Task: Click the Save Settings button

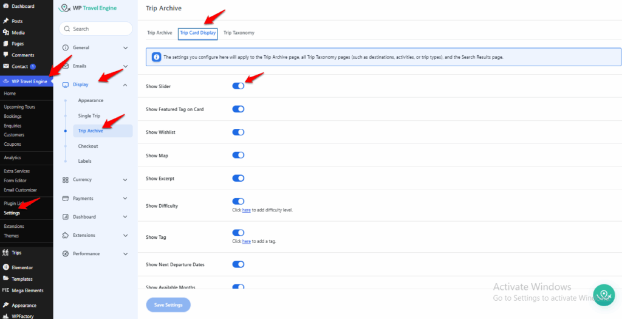Action: [x=168, y=305]
